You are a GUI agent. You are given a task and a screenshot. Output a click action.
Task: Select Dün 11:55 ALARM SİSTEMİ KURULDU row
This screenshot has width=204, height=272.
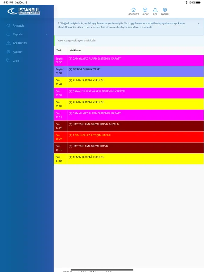[129, 159]
